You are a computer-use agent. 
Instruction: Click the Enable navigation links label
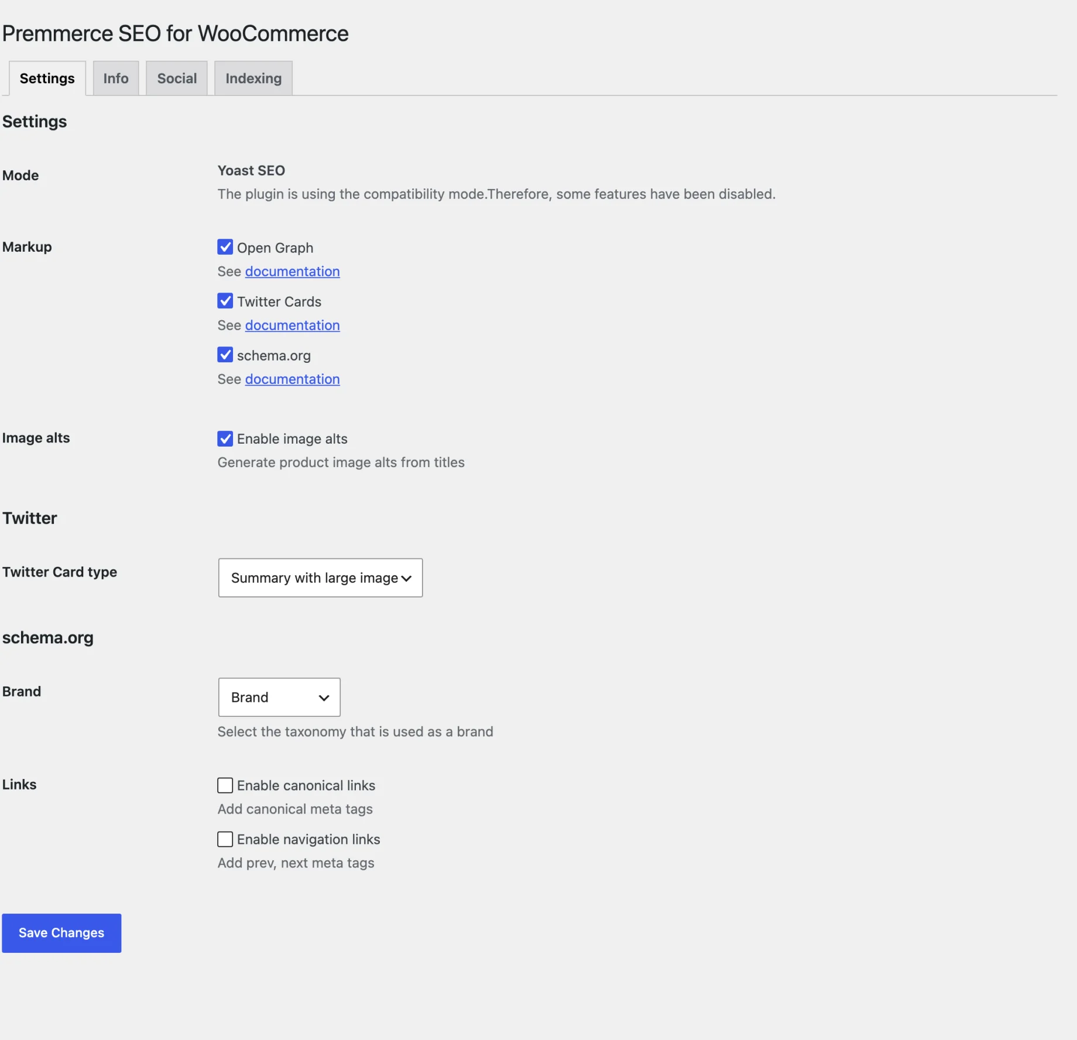point(308,839)
